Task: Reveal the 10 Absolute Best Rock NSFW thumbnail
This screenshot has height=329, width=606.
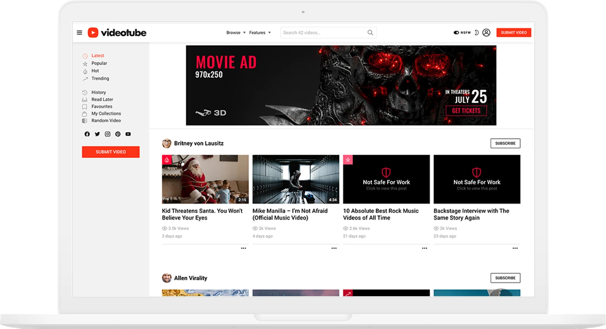Action: click(386, 179)
